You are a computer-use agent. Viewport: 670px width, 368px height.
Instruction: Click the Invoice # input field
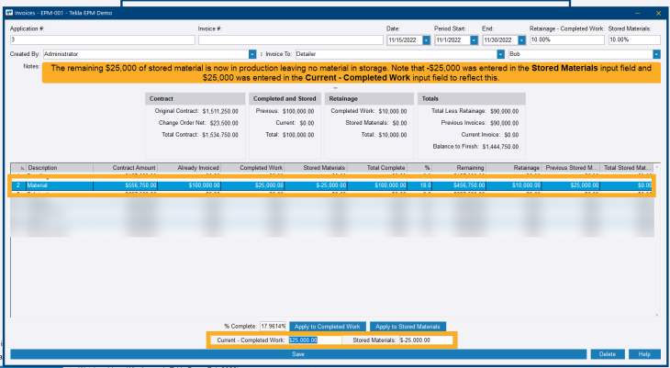291,39
